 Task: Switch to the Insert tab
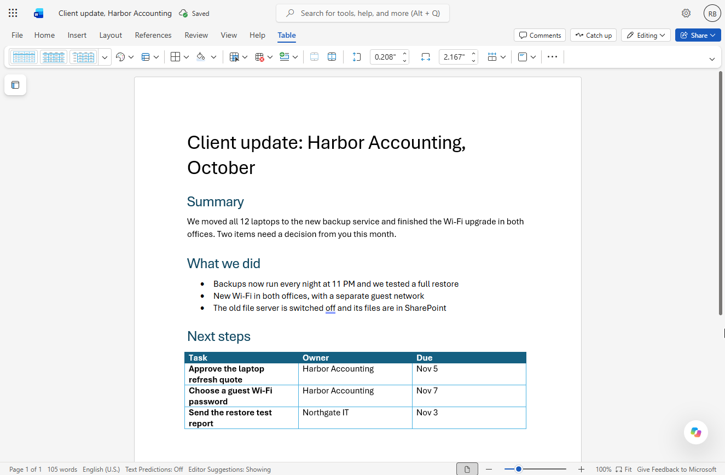click(x=77, y=35)
